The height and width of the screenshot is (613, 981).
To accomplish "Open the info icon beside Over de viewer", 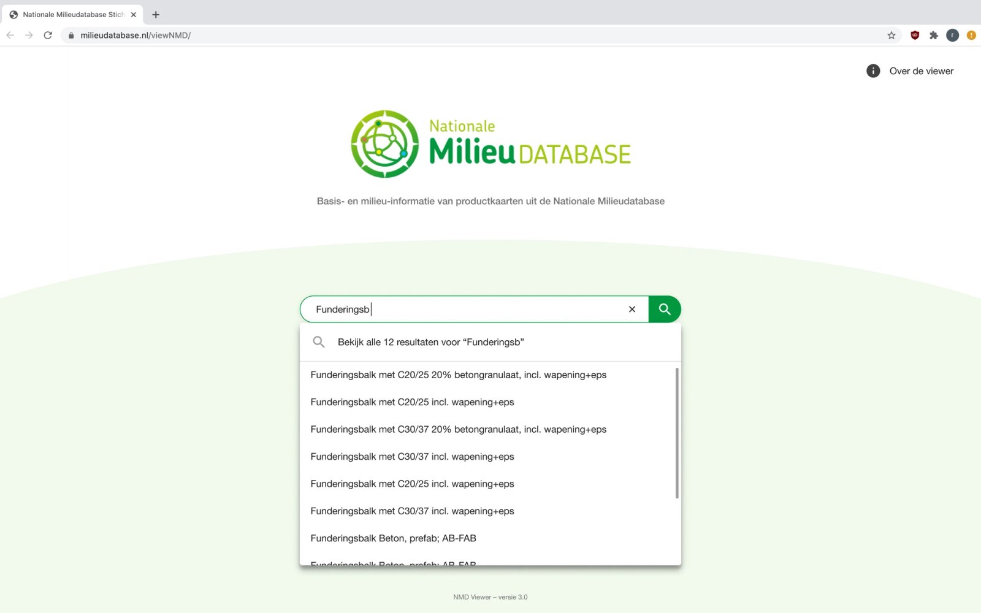I will 873,71.
